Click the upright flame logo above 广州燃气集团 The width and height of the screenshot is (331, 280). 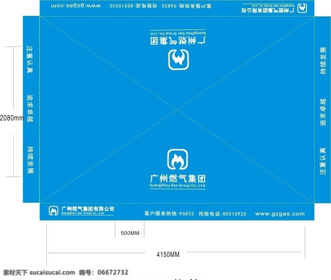177,160
